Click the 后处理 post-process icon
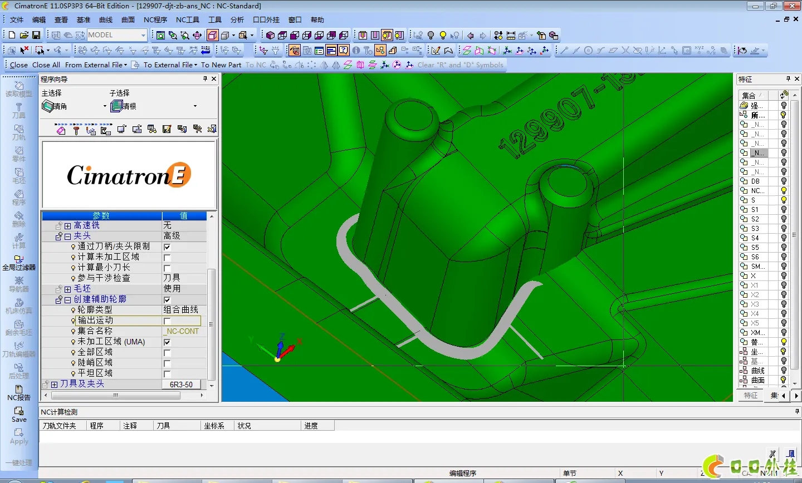Screen dimensions: 802x483 pos(19,371)
